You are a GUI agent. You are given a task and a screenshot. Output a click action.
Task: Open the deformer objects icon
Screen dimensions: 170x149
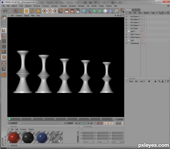[x=110, y=11]
